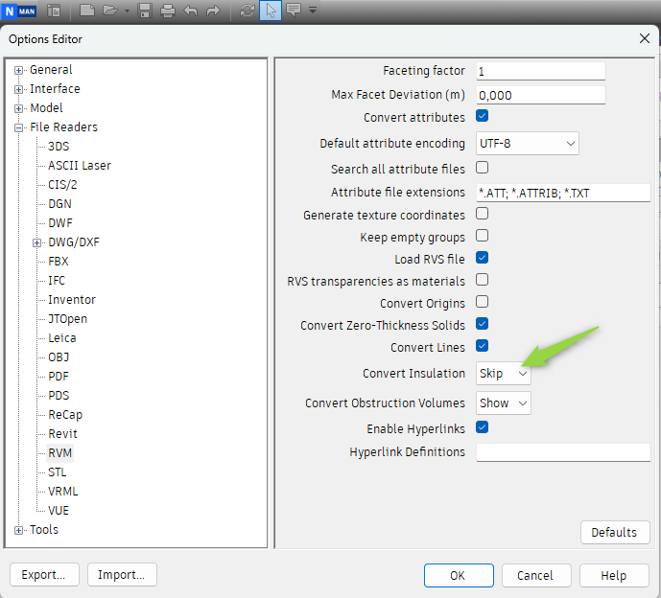Click the Redo arrow icon

(x=213, y=10)
